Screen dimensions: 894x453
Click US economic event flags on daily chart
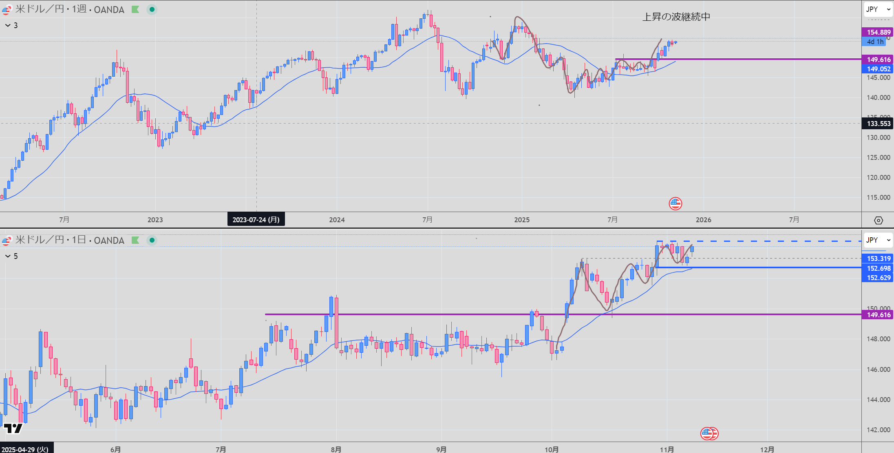709,433
